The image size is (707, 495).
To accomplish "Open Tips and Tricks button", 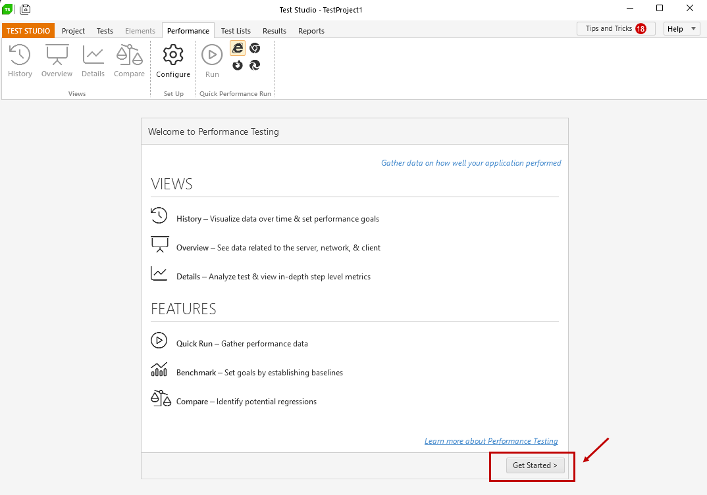I will click(616, 28).
